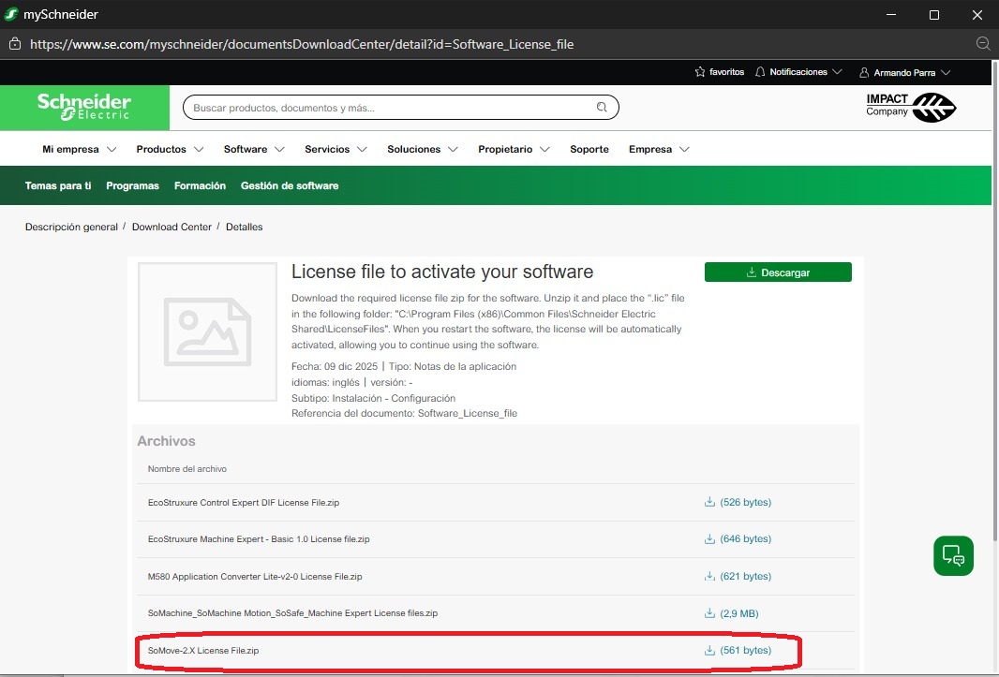Click the document placeholder image

(208, 331)
